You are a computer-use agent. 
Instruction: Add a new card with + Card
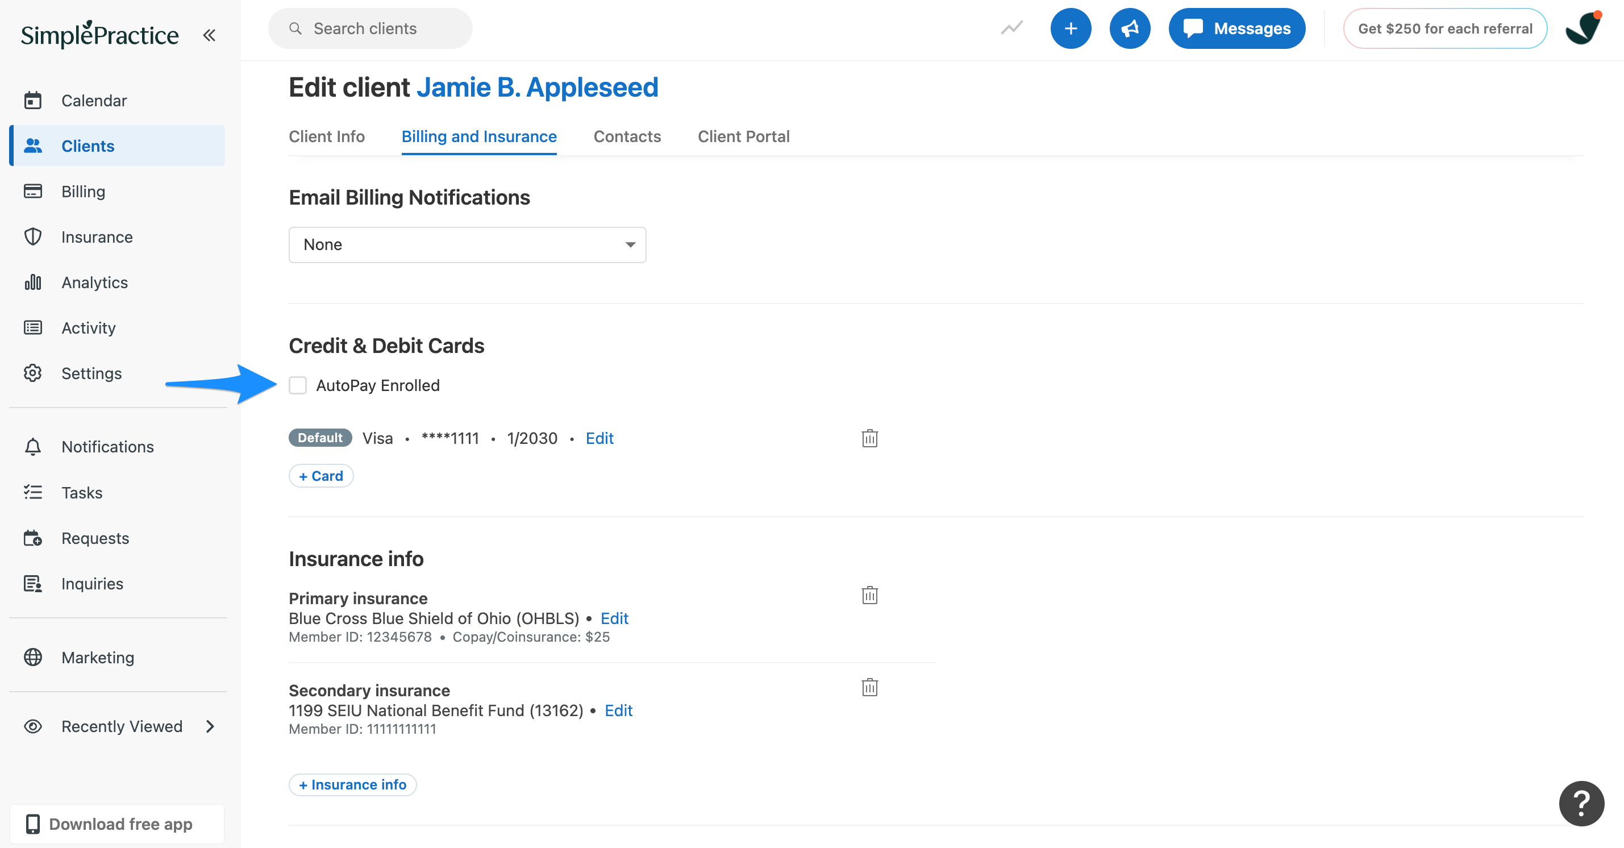point(321,476)
